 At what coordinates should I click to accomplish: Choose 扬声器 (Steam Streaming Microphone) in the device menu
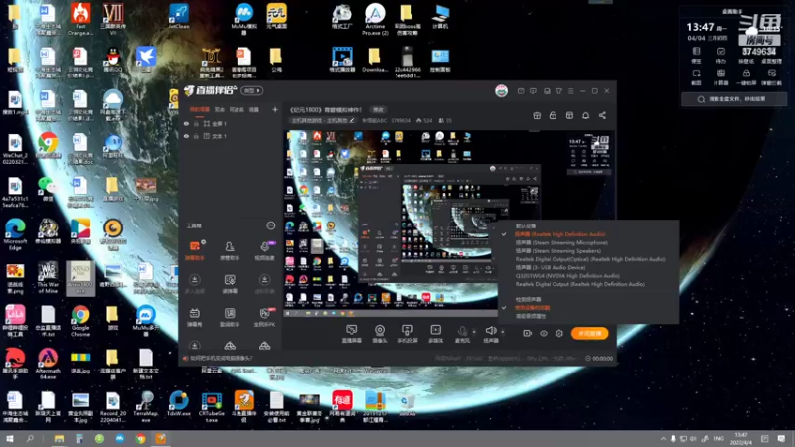click(x=561, y=242)
